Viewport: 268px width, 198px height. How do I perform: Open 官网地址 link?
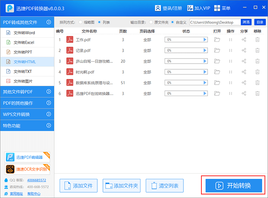pos(16,193)
